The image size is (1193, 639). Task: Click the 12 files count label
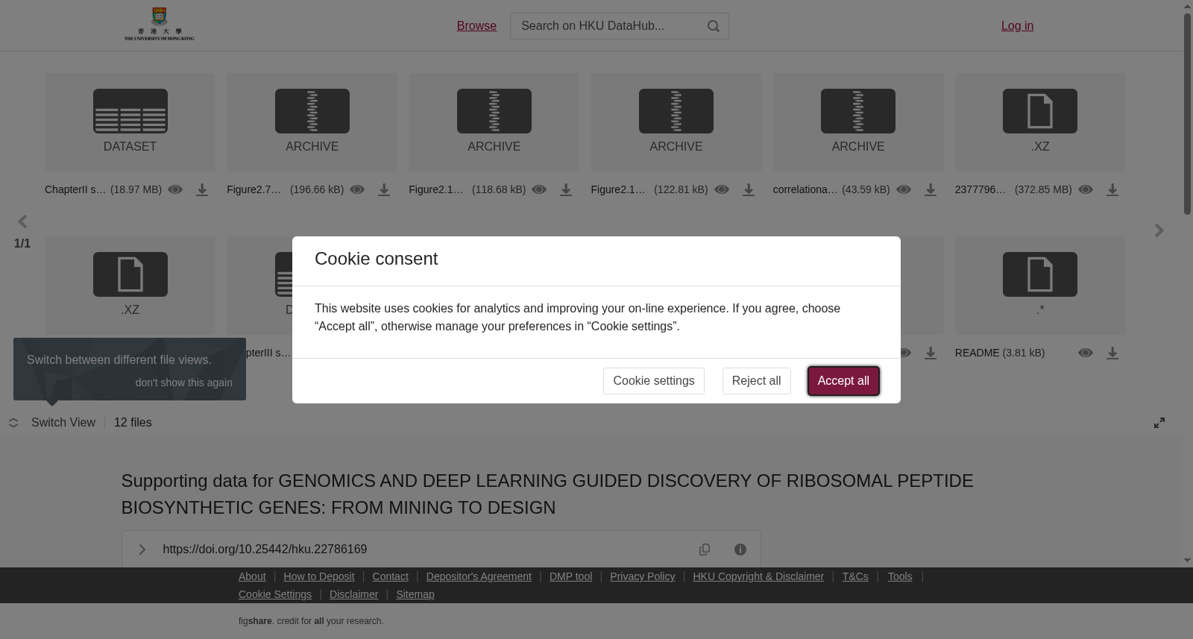pos(133,423)
